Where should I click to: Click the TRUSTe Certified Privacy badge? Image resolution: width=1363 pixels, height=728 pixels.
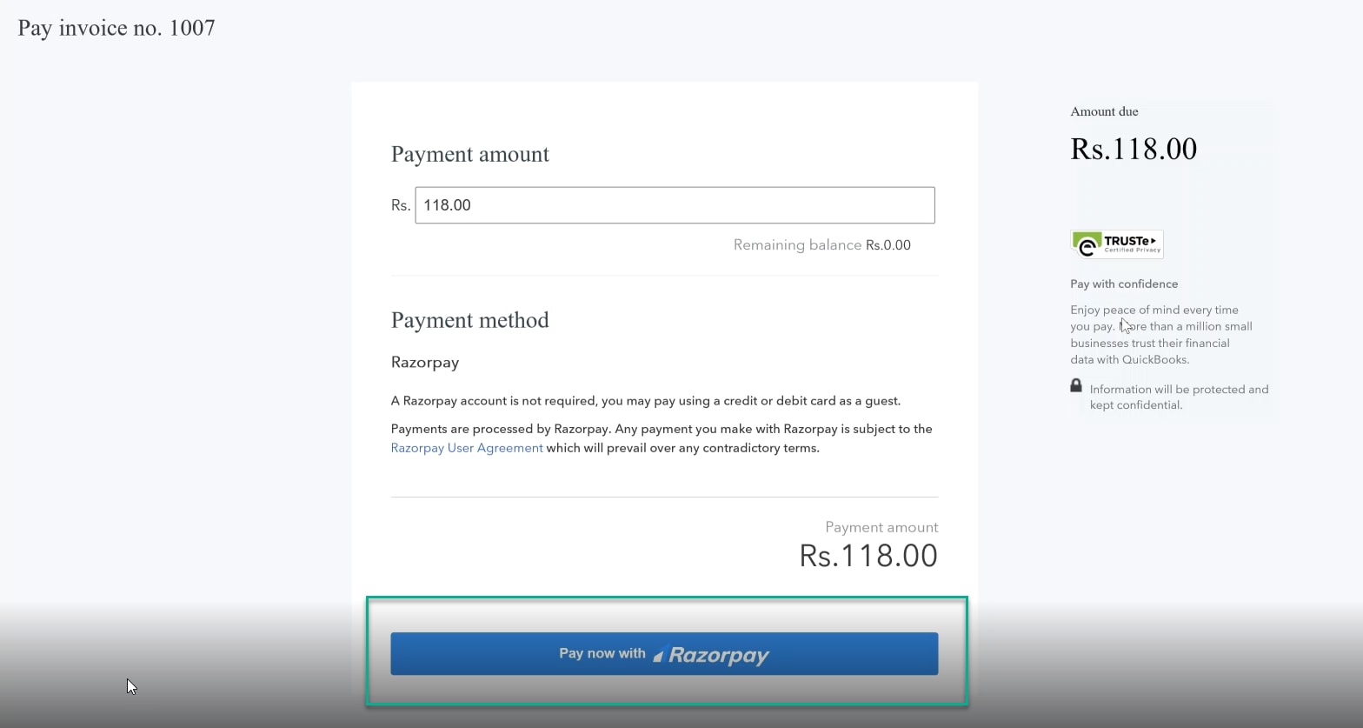pos(1116,244)
